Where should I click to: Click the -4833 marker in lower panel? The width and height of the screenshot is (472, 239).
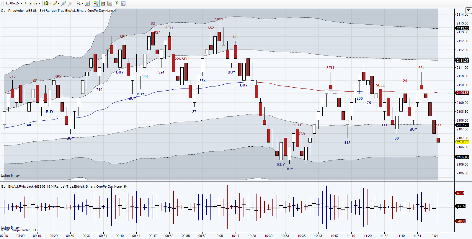(461, 221)
